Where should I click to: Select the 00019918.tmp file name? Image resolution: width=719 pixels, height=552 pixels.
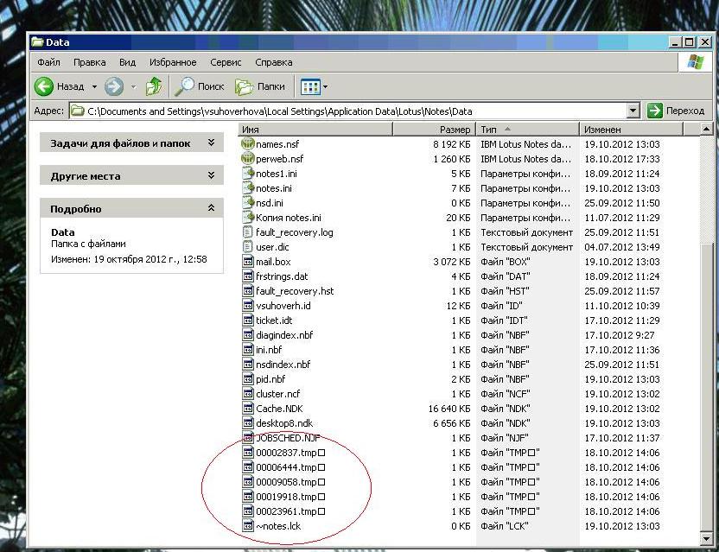(290, 497)
